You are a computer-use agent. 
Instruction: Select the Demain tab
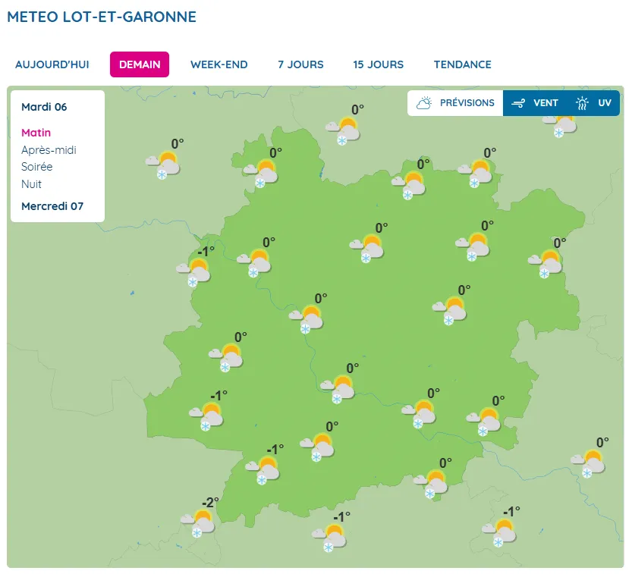pos(140,64)
